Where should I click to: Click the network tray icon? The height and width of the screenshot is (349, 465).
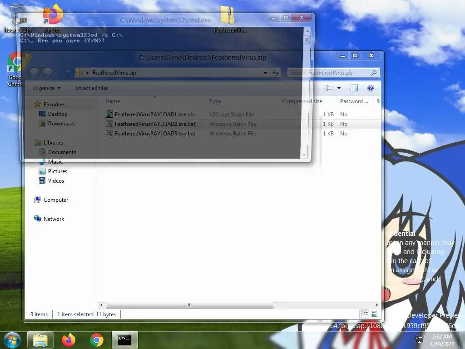click(x=419, y=340)
